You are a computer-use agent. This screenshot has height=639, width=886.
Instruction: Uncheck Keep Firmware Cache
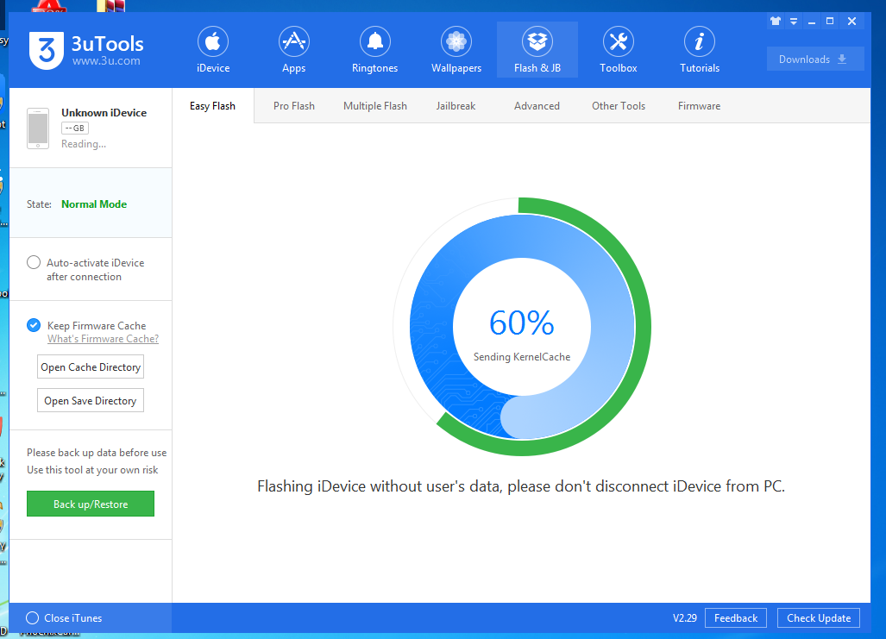[34, 325]
